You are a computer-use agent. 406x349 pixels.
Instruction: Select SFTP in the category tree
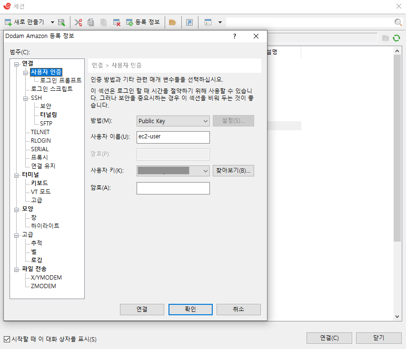tap(46, 124)
